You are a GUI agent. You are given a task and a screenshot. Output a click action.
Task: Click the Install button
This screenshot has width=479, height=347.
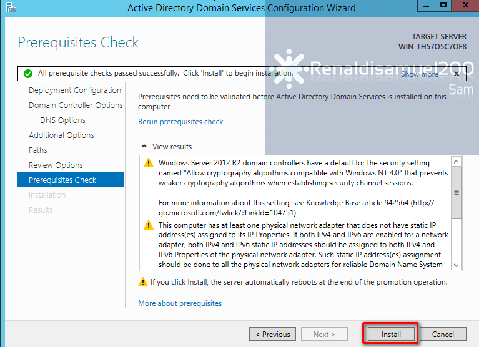click(391, 334)
